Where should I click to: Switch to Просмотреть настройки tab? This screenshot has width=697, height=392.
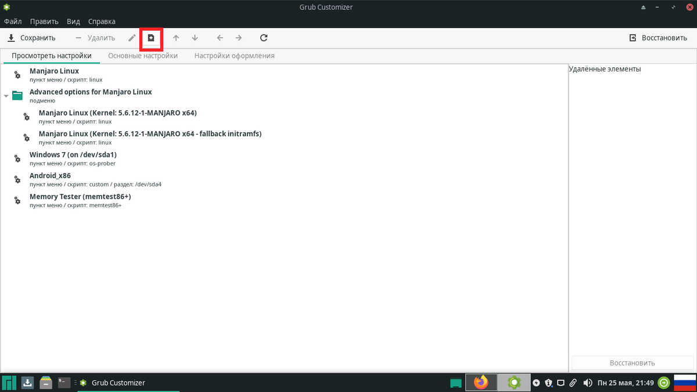click(x=52, y=56)
